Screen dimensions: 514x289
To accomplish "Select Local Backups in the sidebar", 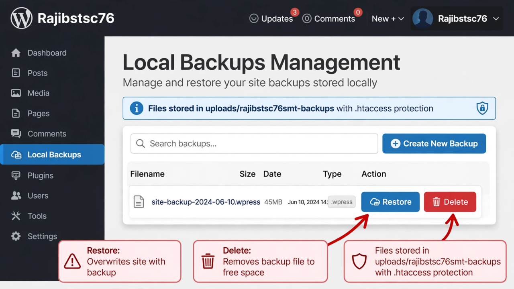I will coord(52,155).
